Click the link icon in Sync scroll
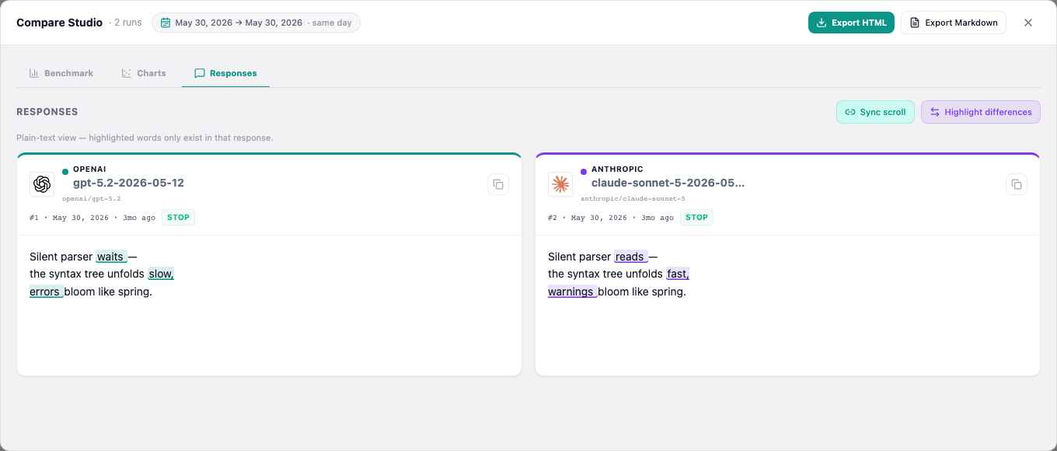 850,112
